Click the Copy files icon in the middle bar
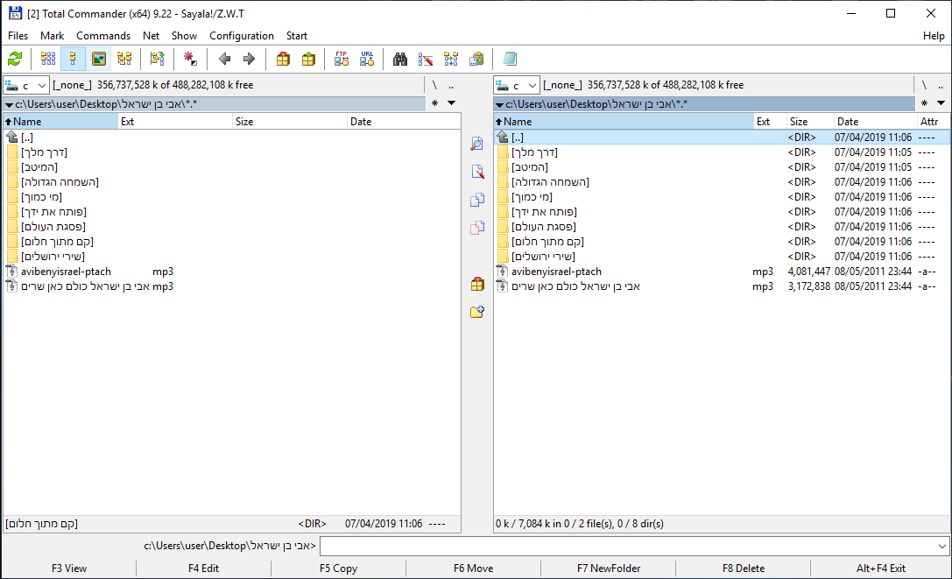The height and width of the screenshot is (579, 952). [x=477, y=200]
